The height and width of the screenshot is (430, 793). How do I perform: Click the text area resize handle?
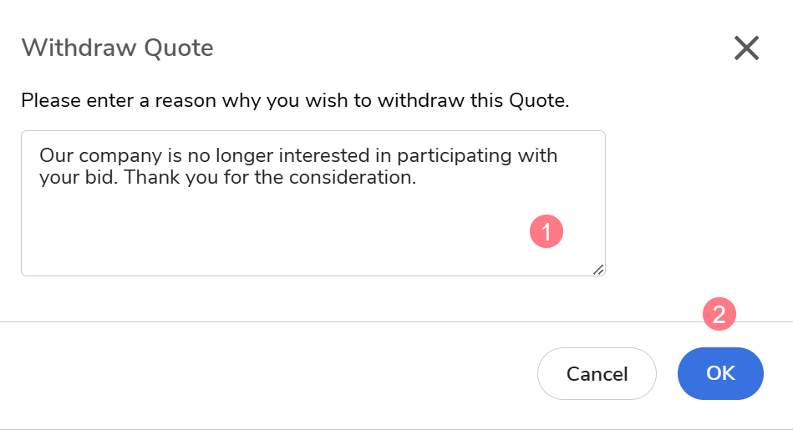pyautogui.click(x=598, y=270)
